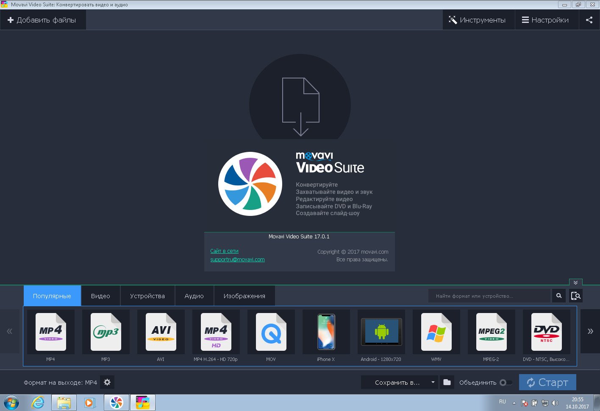600x411 pixels.
Task: Open the Сайт в сети link
Action: [x=224, y=251]
